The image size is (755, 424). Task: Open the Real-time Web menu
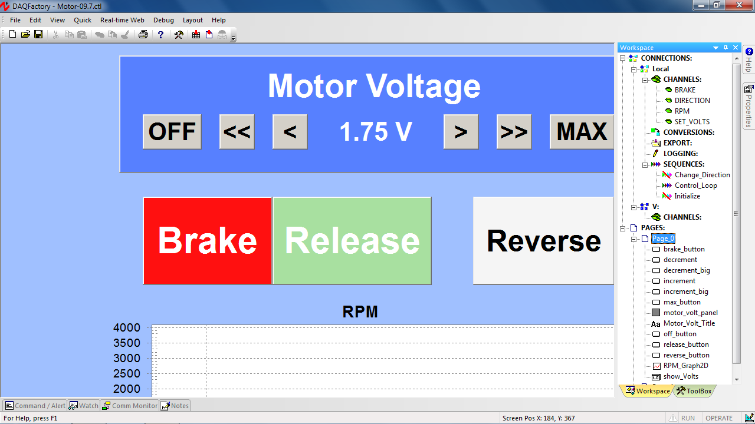click(x=122, y=20)
